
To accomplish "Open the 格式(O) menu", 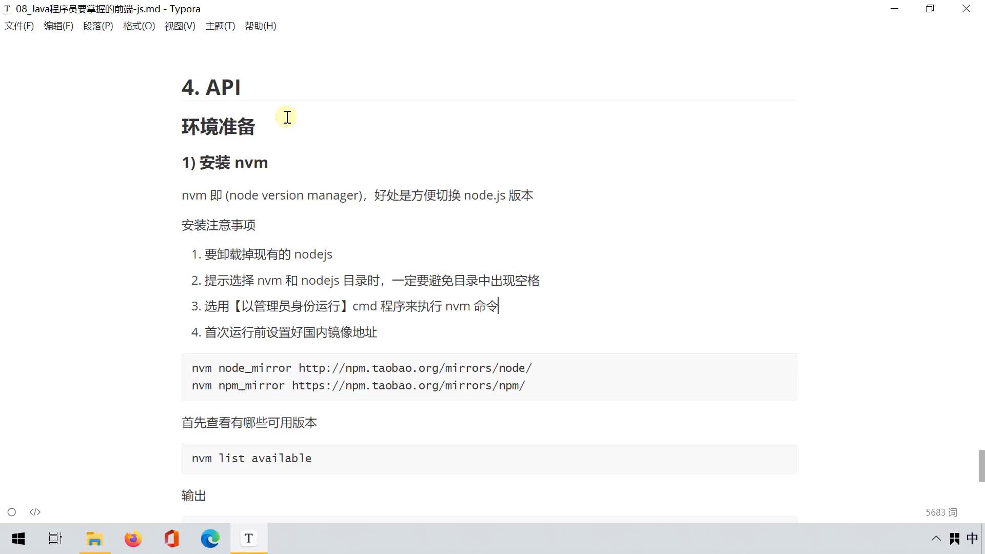I will tap(139, 26).
